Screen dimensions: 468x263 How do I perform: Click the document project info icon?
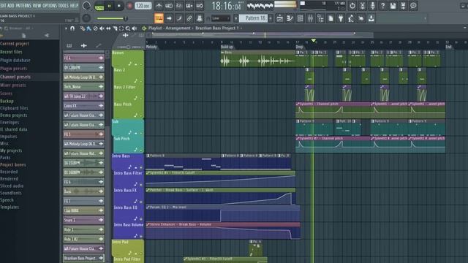[331, 18]
